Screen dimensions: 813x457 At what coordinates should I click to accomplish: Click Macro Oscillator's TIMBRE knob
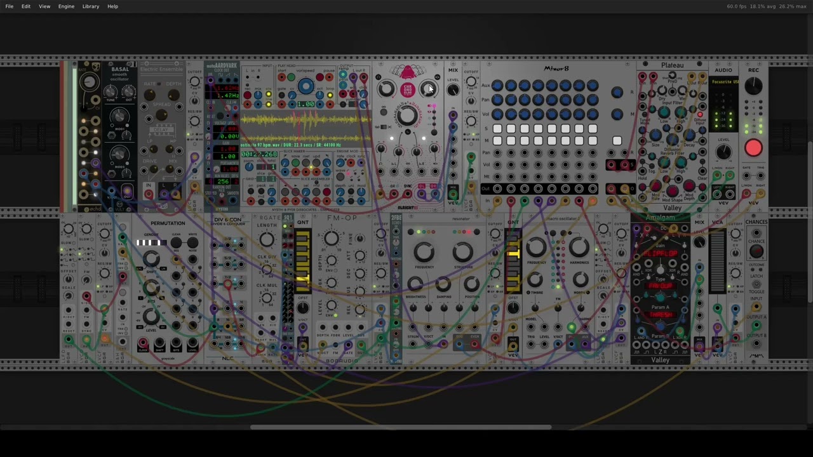click(535, 279)
